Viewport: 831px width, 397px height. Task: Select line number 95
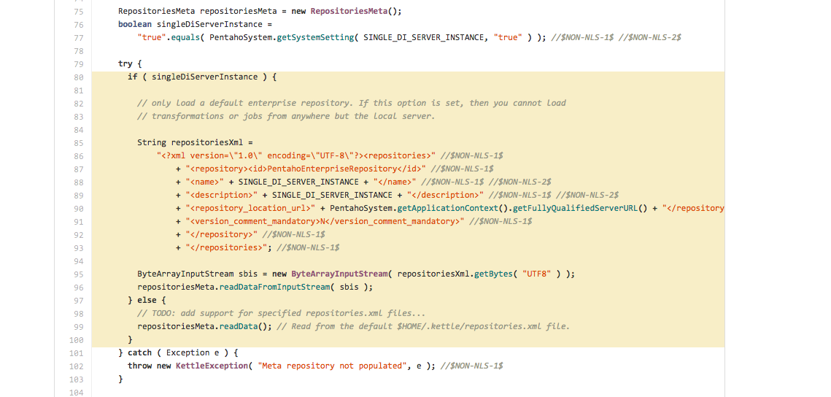pos(79,274)
